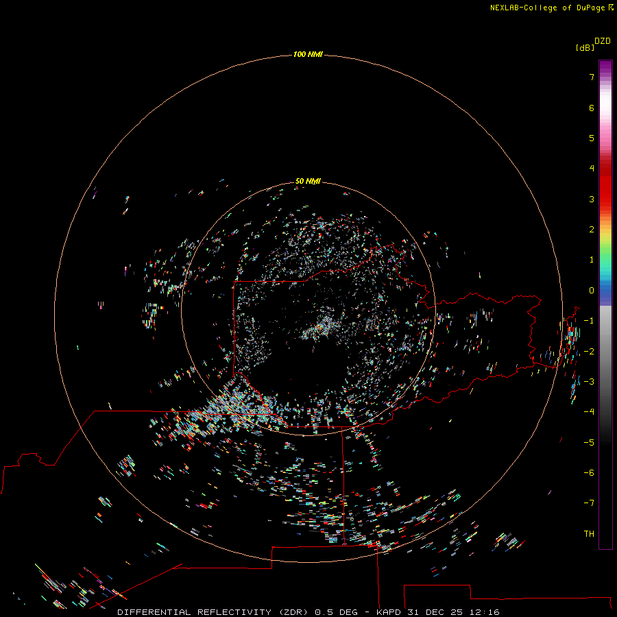Click the -1 dB scale label
The width and height of the screenshot is (617, 617).
pyautogui.click(x=589, y=321)
